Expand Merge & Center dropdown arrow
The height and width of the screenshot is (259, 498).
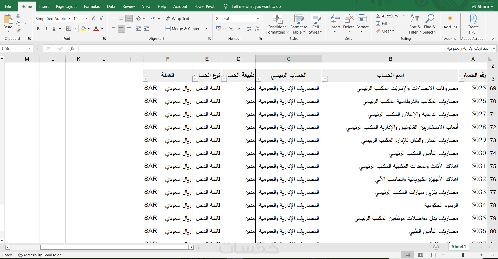click(206, 29)
